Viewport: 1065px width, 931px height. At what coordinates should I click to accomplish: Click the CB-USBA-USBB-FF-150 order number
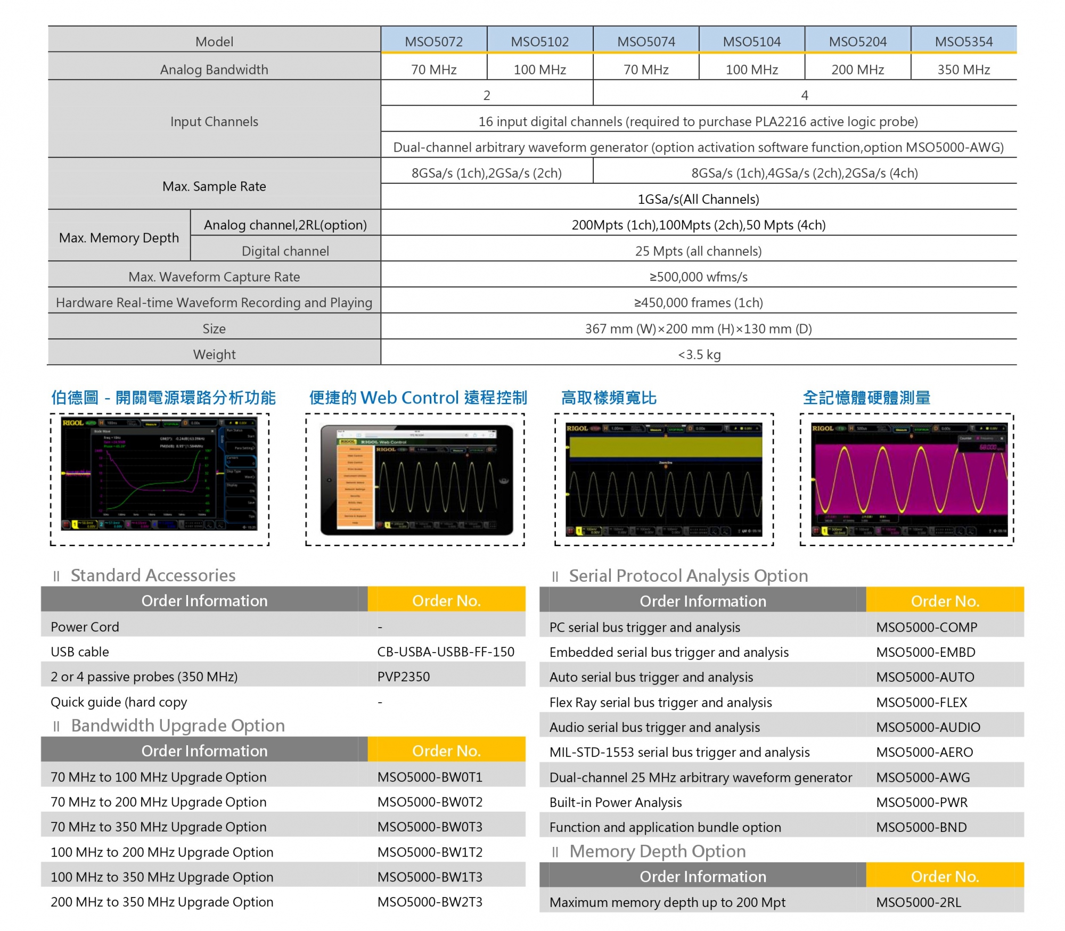point(446,652)
